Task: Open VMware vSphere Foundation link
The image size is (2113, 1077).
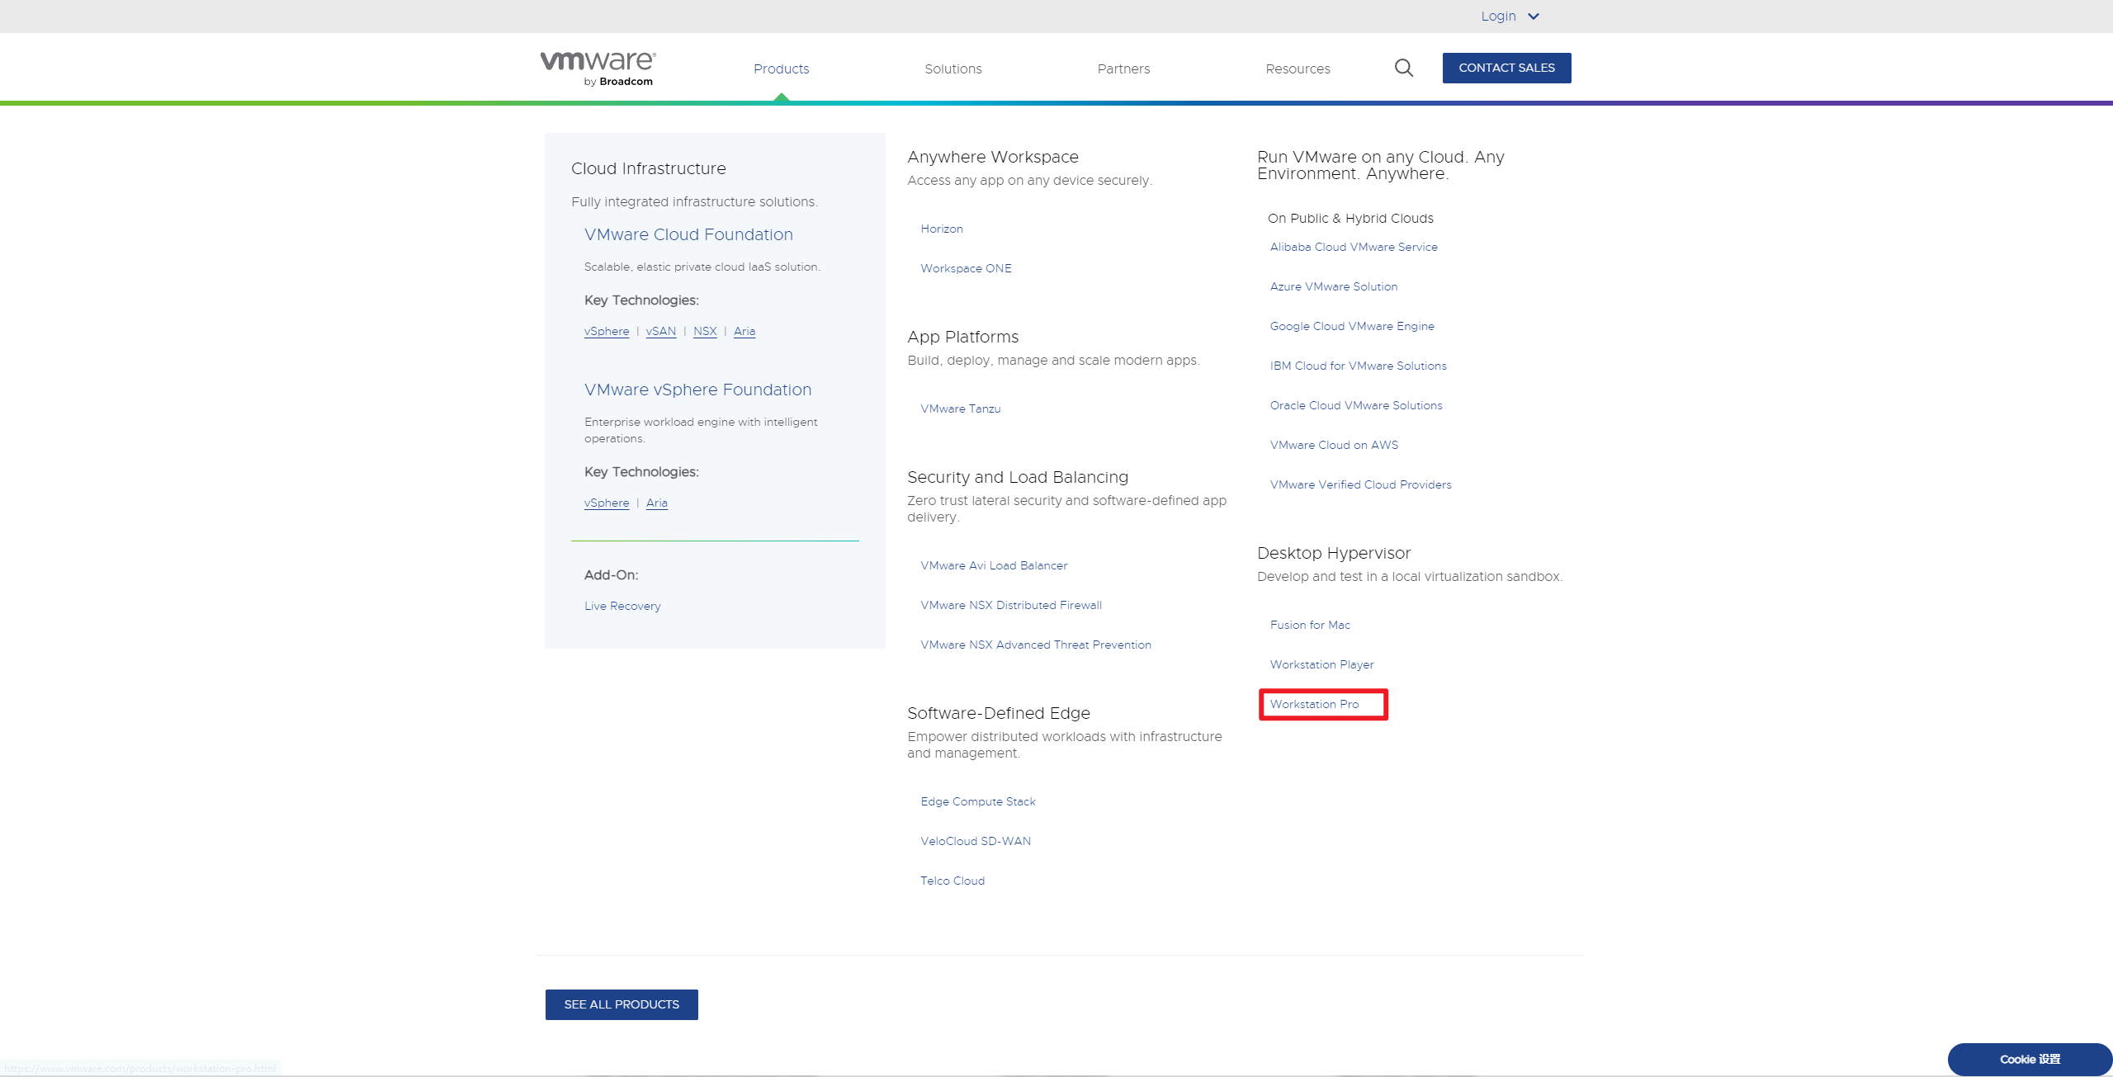Action: [697, 390]
